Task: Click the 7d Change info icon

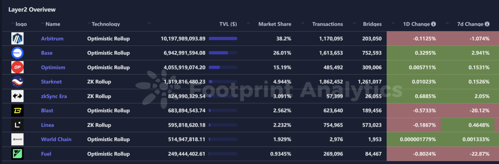Action: [x=487, y=24]
